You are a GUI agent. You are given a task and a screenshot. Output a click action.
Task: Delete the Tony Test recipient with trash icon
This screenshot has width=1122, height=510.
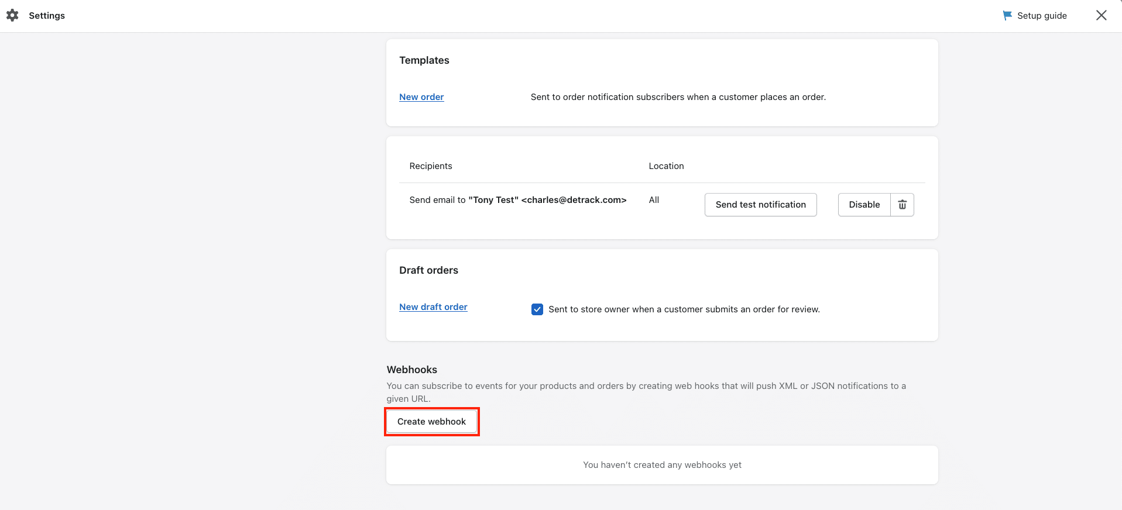902,205
